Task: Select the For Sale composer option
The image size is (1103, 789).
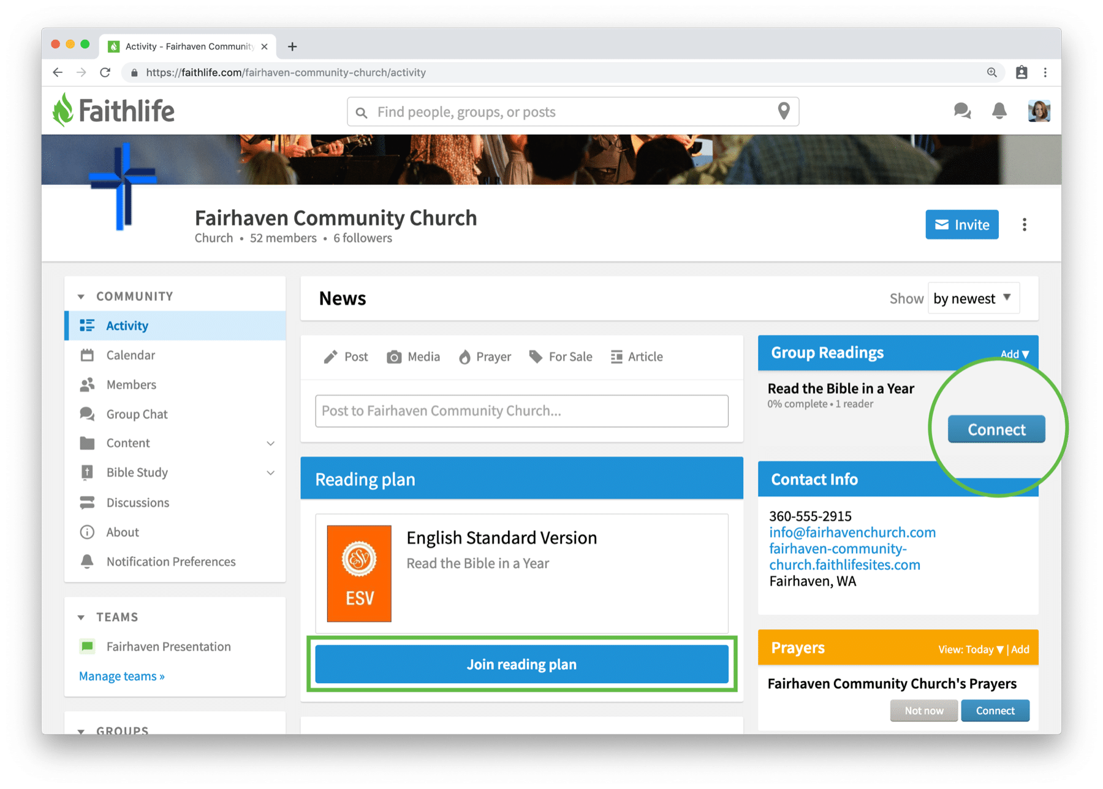Action: 561,357
